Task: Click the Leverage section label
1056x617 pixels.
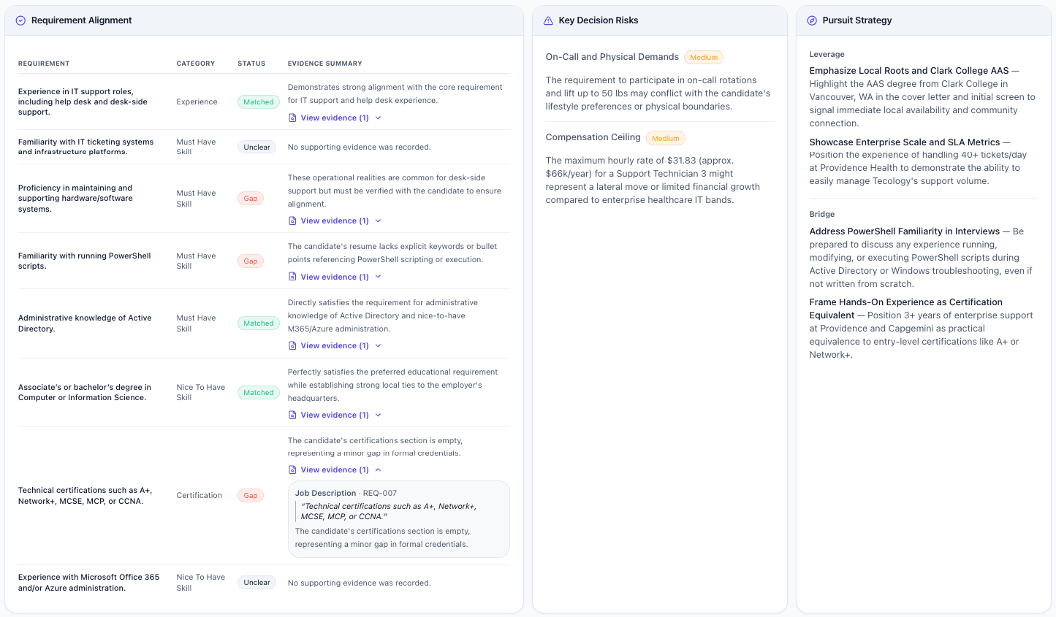Action: point(827,54)
